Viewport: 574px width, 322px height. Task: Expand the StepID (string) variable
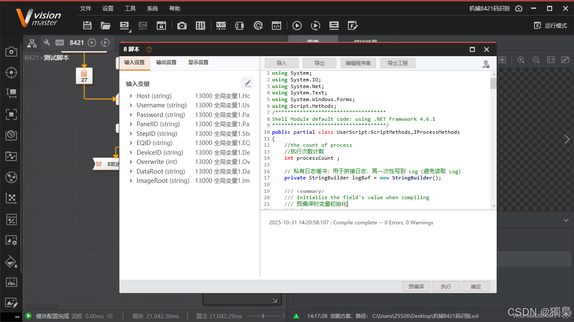[131, 134]
